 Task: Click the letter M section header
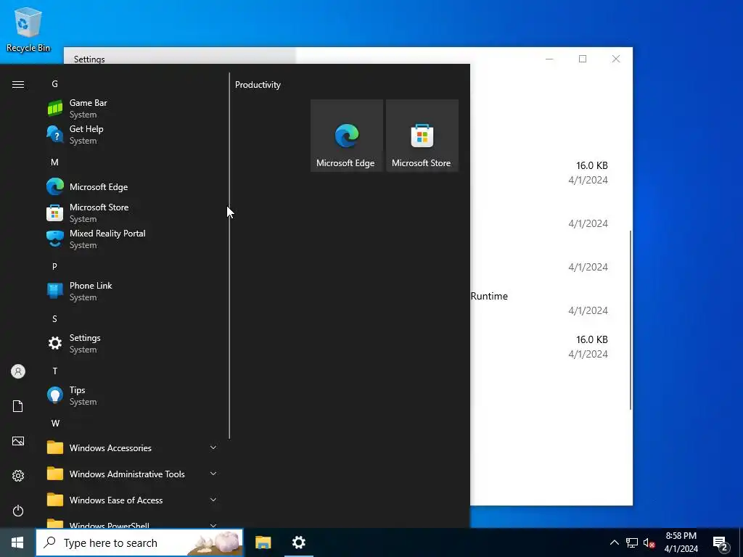tap(55, 162)
